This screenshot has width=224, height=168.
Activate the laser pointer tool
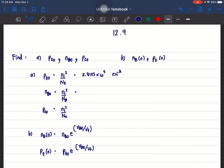127,20
